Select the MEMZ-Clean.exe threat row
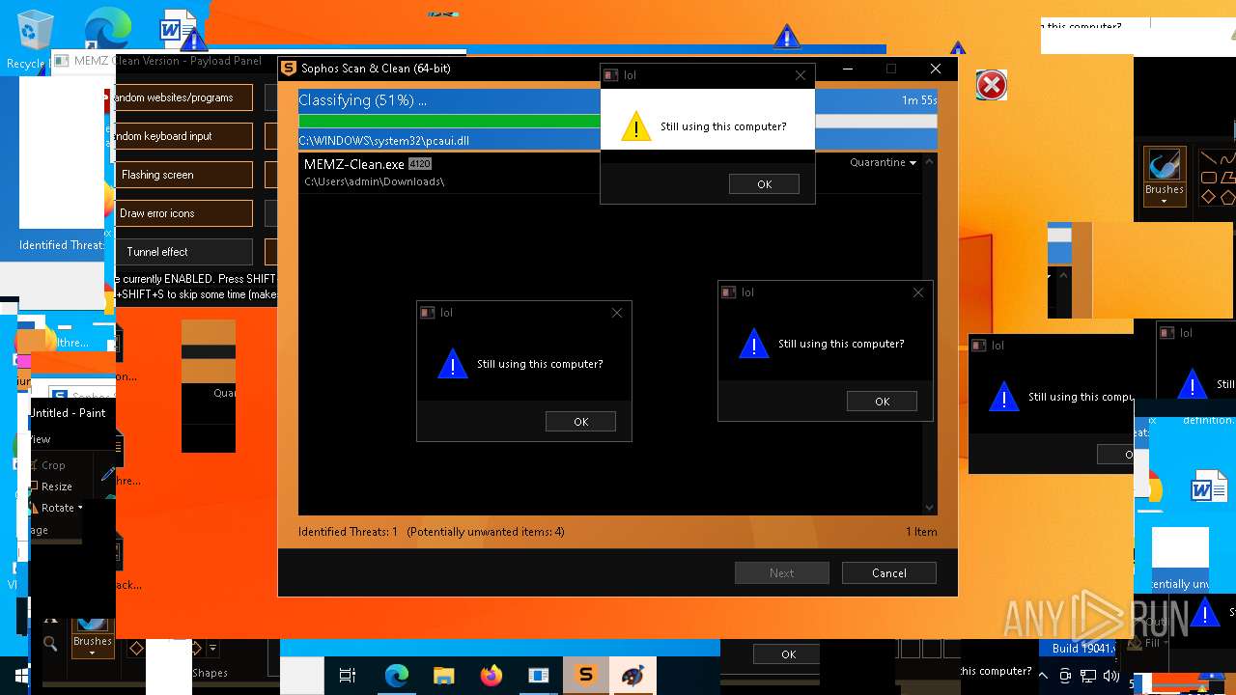 609,173
